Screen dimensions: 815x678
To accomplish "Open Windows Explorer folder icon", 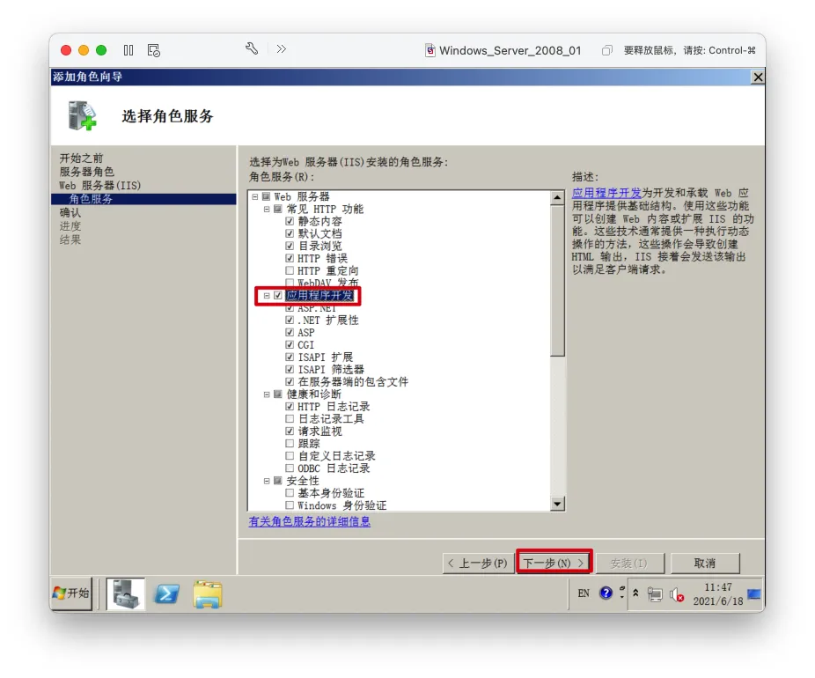I will (x=208, y=594).
